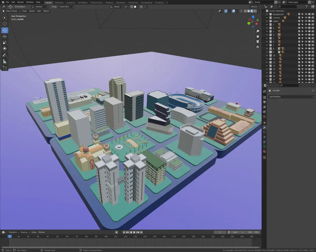
Task: Click the X axis on navigation gizmo
Action: click(250, 20)
